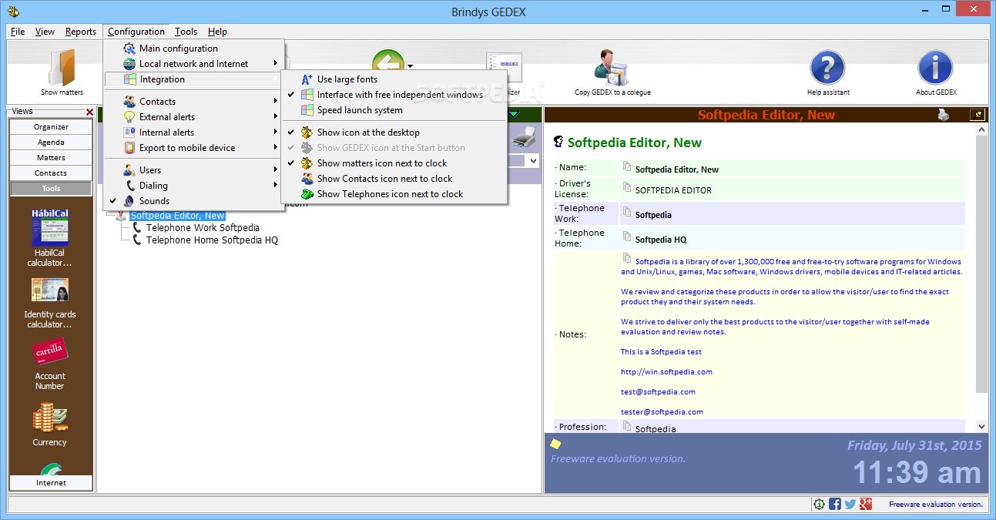
Task: Expand the Contacts submenu
Action: coord(193,102)
